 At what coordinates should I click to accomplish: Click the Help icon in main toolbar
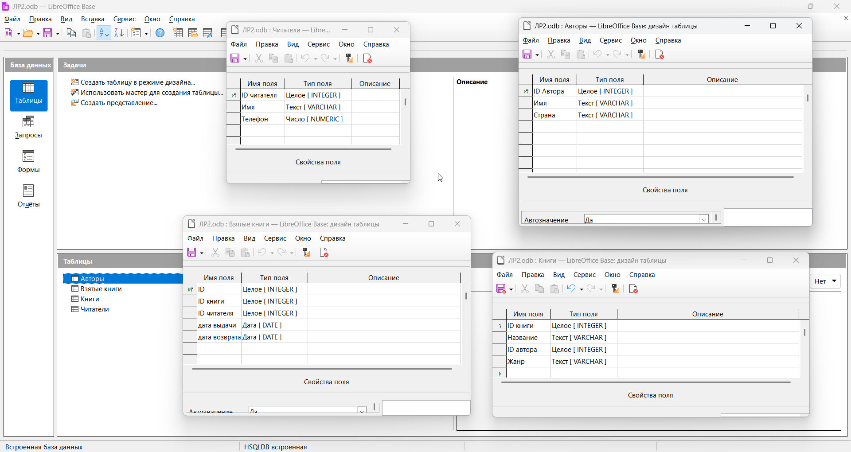[x=160, y=33]
